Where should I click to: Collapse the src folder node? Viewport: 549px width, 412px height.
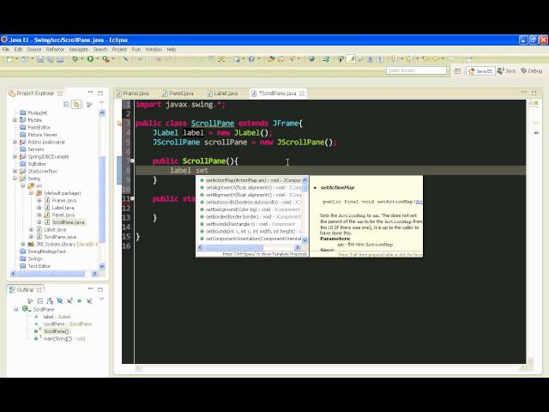coord(23,186)
